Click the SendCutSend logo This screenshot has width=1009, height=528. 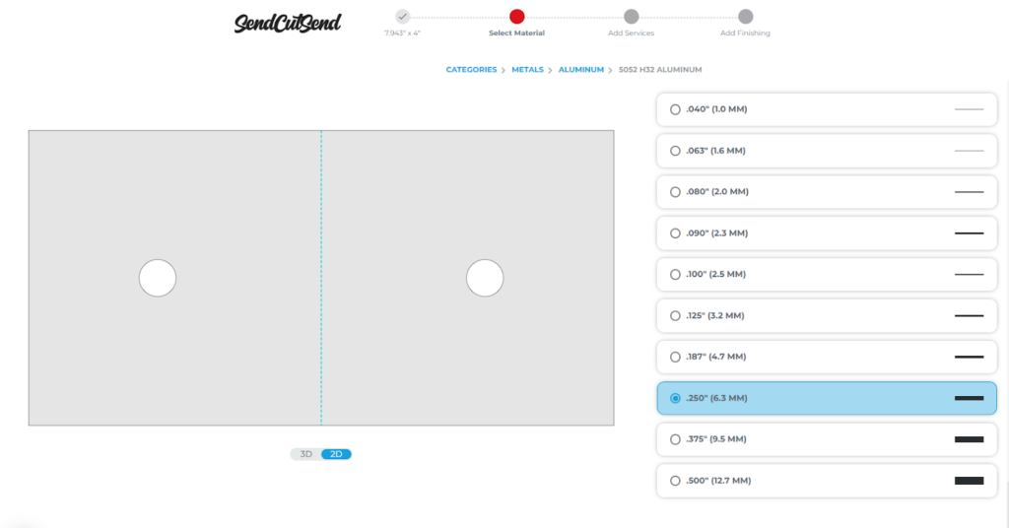coord(287,23)
